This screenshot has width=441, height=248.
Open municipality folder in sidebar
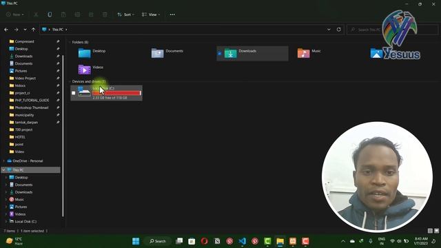pyautogui.click(x=24, y=115)
